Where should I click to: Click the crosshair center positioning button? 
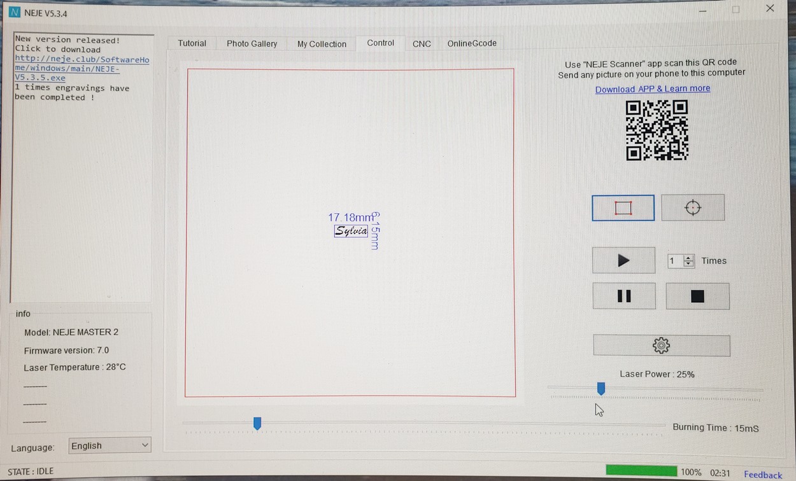693,208
